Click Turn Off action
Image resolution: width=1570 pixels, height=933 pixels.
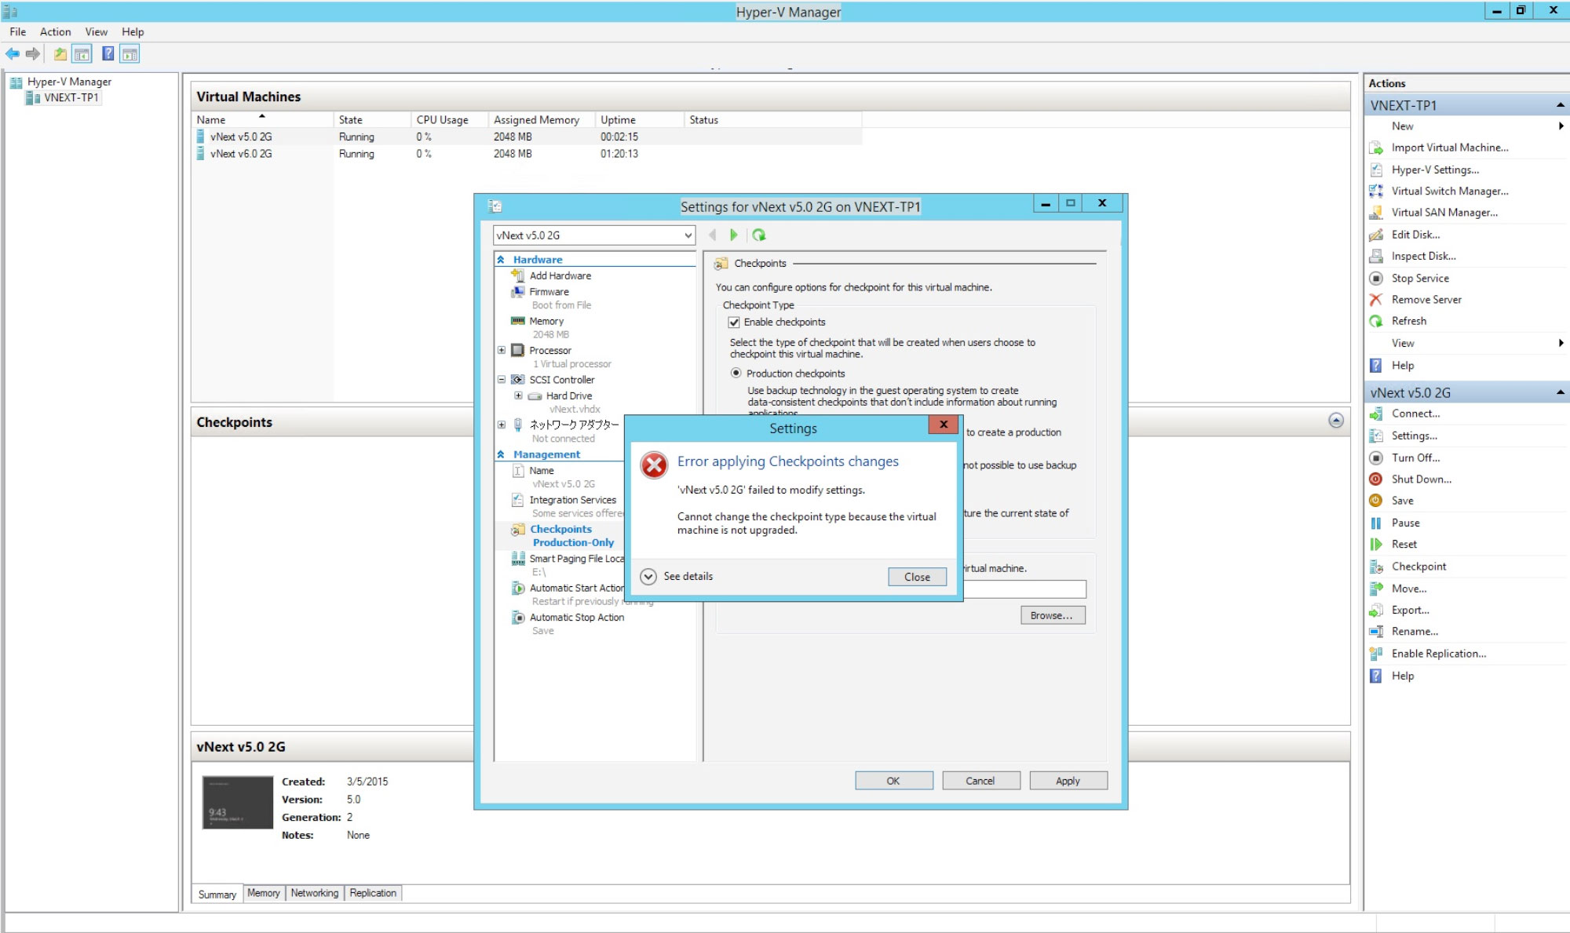pyautogui.click(x=1415, y=457)
